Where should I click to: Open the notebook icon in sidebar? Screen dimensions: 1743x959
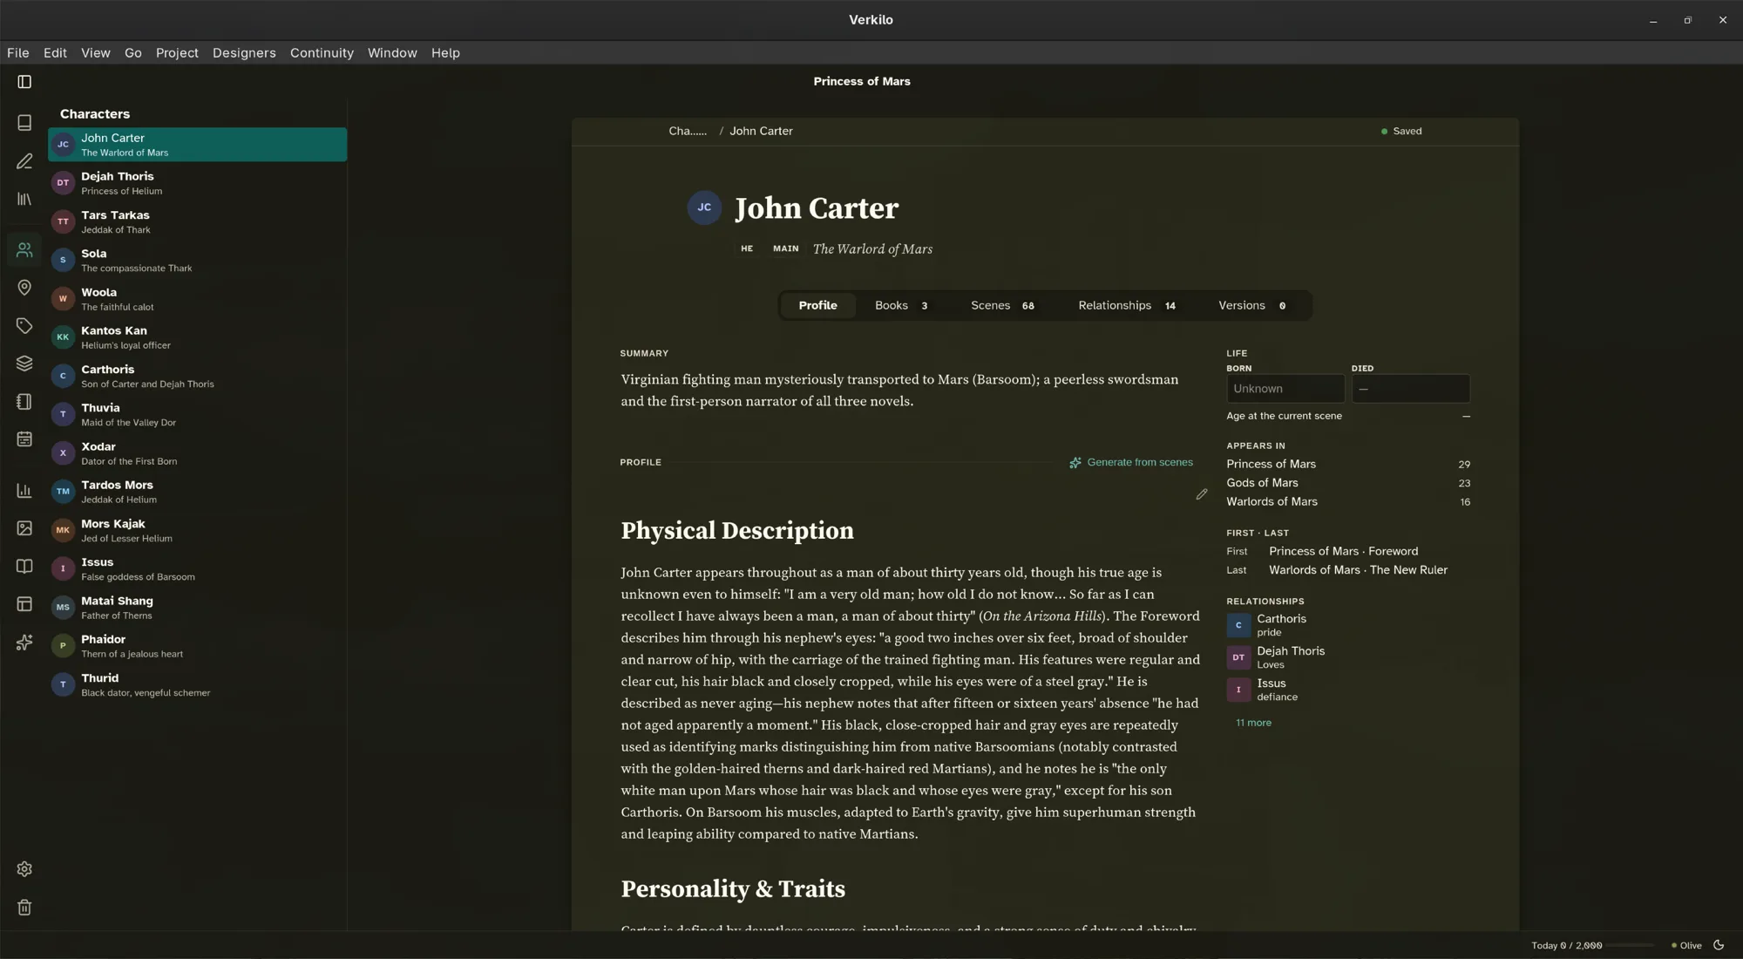(24, 402)
